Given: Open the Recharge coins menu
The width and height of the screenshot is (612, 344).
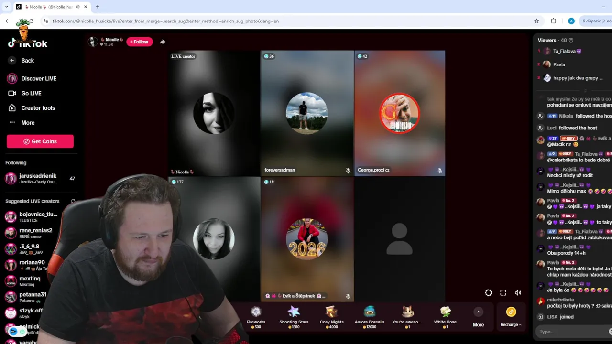Looking at the screenshot, I should (511, 317).
